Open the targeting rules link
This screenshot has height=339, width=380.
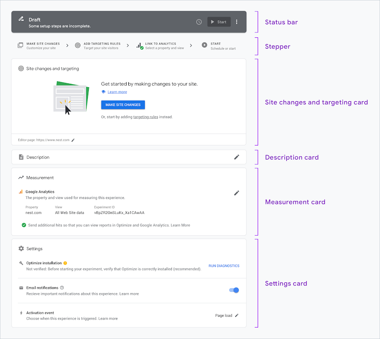pos(146,117)
